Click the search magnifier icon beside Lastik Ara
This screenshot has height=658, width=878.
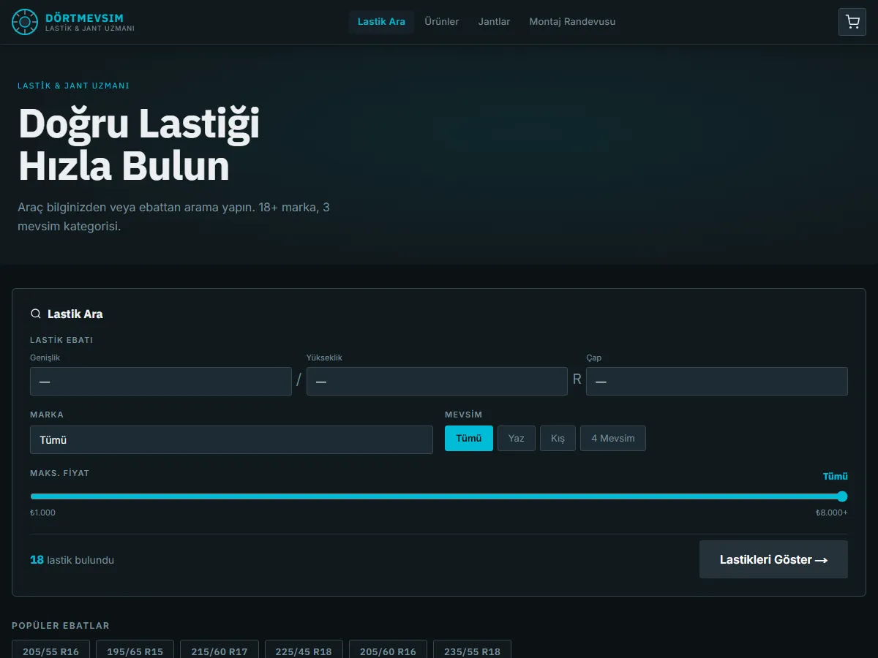click(x=35, y=314)
